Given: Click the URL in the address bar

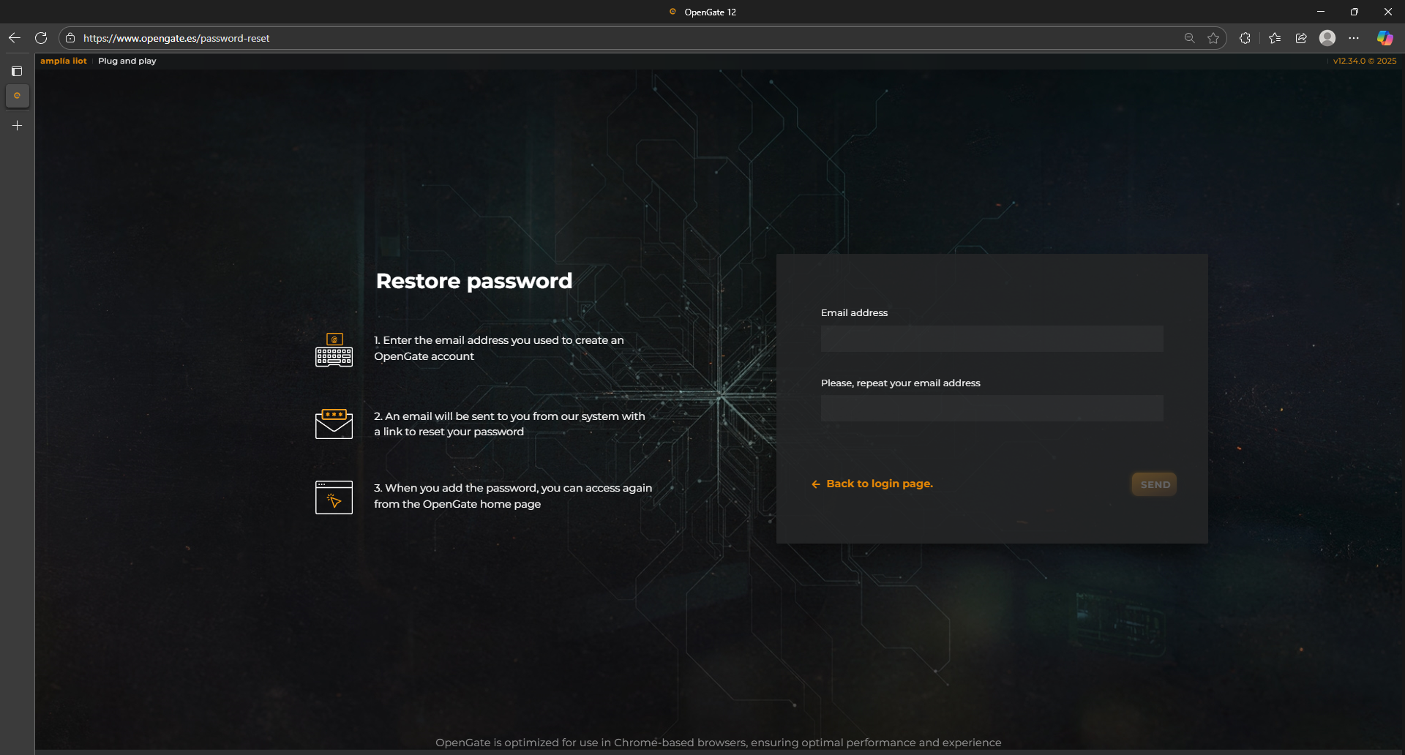Looking at the screenshot, I should pos(176,38).
